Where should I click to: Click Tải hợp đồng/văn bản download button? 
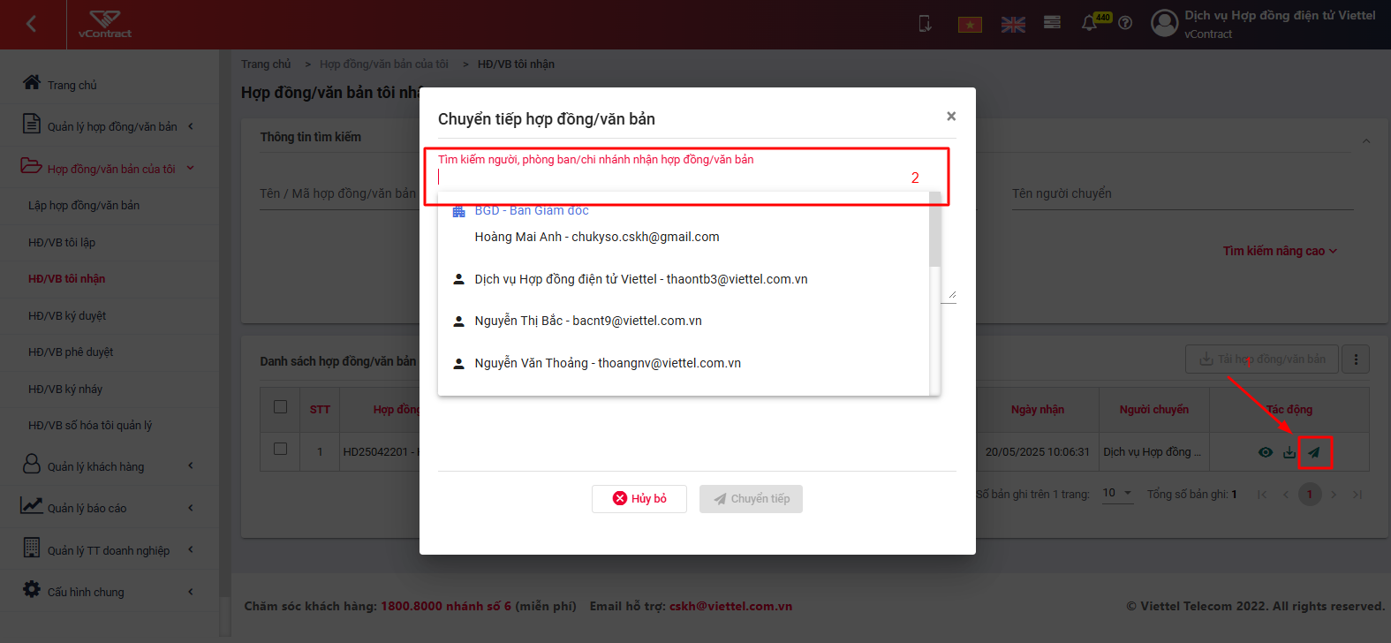(x=1262, y=359)
